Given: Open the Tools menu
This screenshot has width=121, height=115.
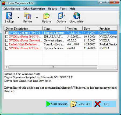Looking at the screenshot, I should tap(63, 9).
